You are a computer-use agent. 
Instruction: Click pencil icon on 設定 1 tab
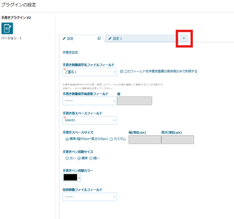pyautogui.click(x=110, y=39)
